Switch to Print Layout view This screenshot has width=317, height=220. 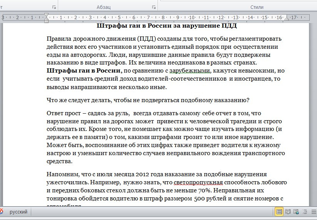coord(279,212)
